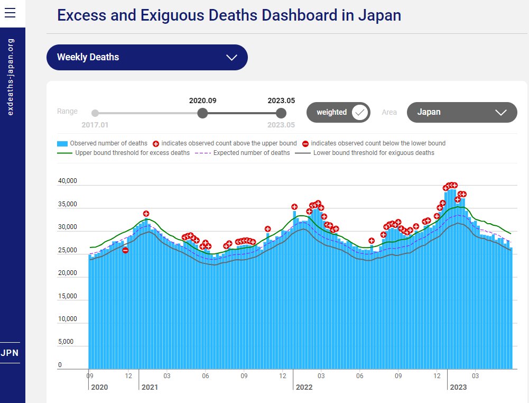Click the 2023.05 range slider end handle

tap(281, 113)
